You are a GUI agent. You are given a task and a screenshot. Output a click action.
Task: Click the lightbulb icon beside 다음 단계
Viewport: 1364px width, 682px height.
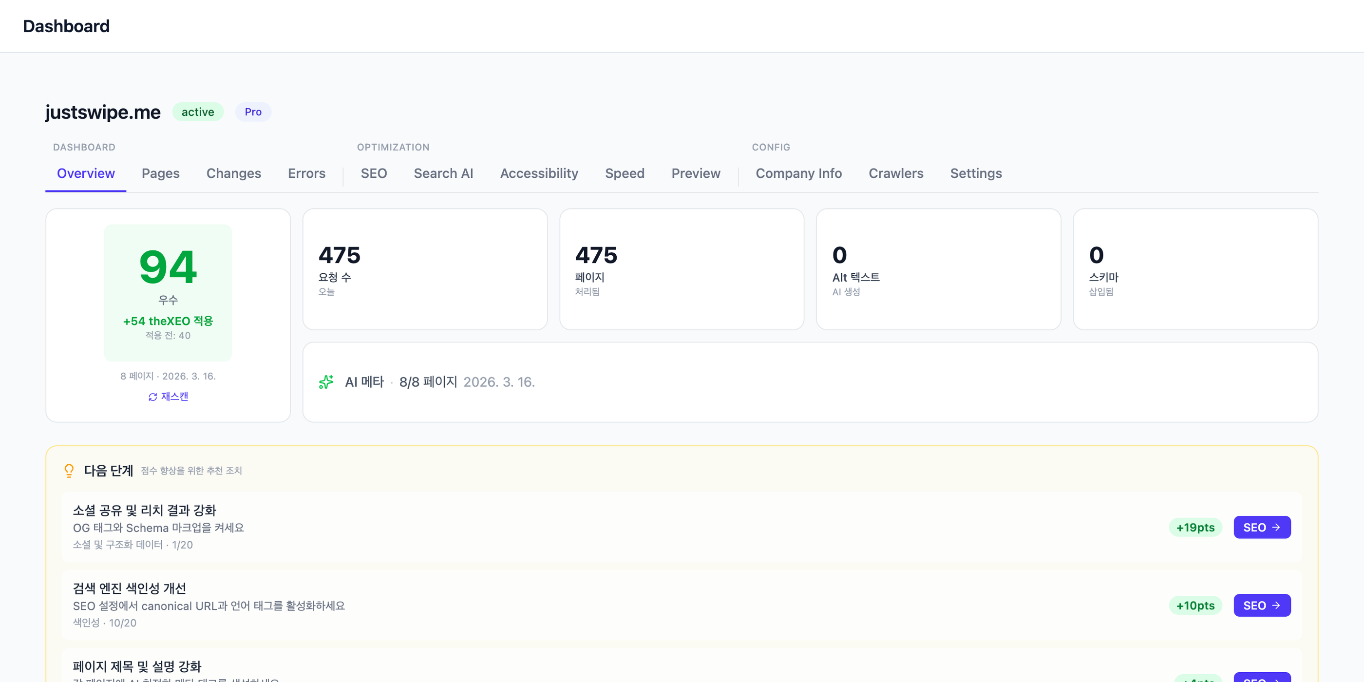click(69, 470)
